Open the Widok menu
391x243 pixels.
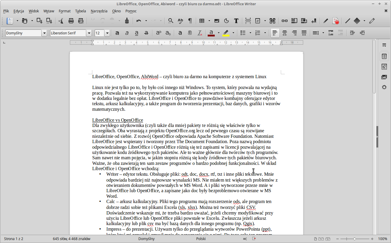click(x=34, y=11)
